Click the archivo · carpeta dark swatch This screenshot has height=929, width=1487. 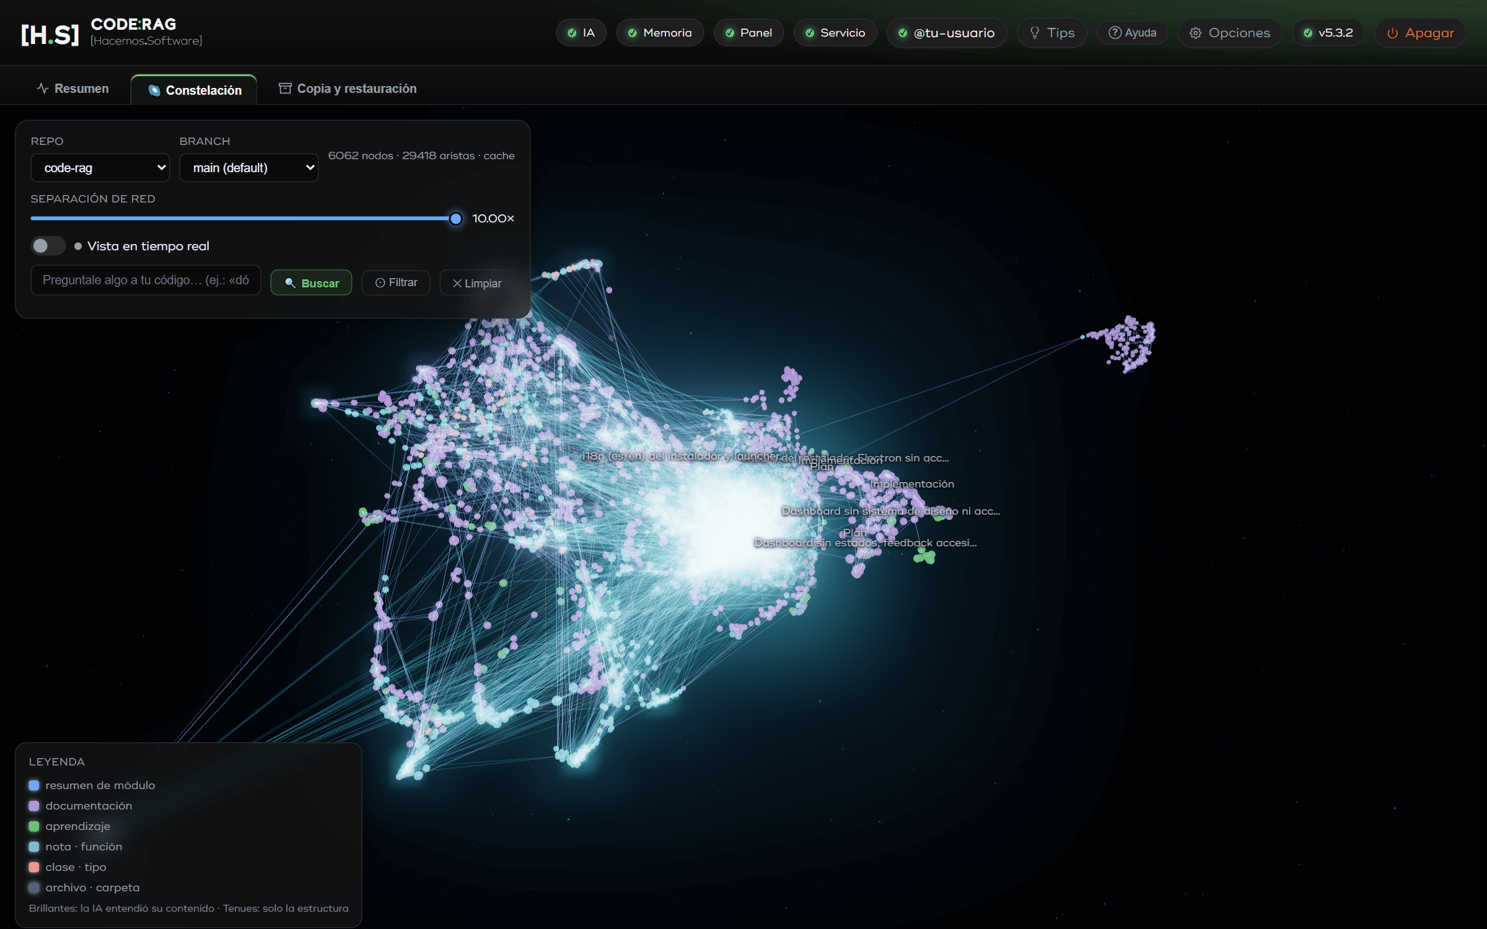[x=34, y=888]
